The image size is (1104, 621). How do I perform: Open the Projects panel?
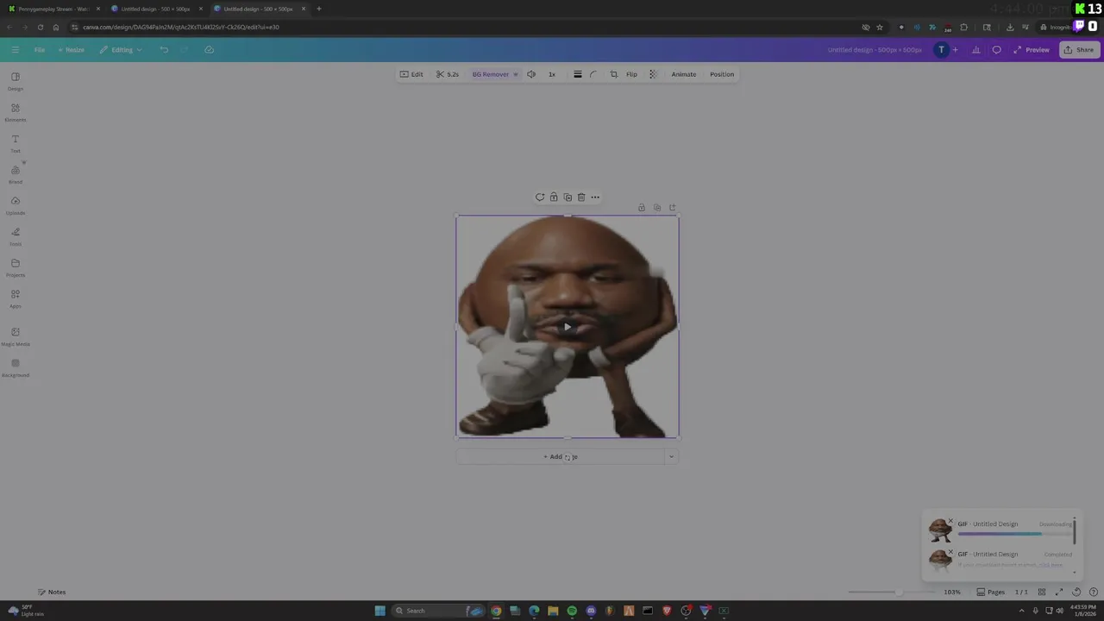(16, 267)
